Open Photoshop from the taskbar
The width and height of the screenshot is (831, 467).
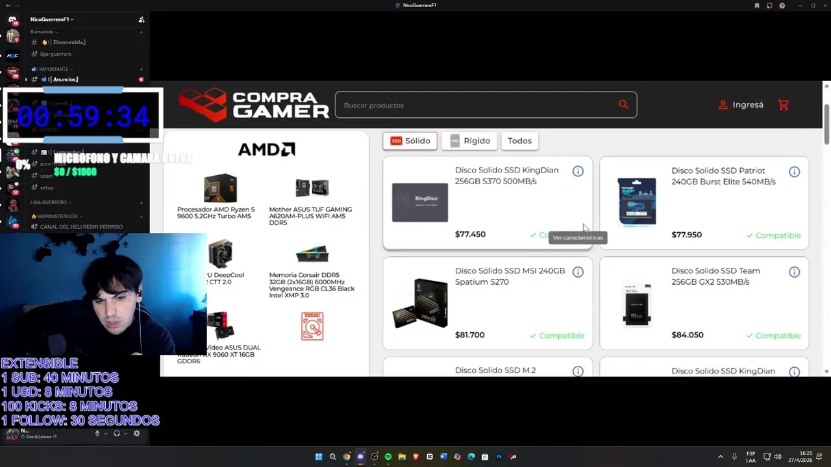point(499,457)
